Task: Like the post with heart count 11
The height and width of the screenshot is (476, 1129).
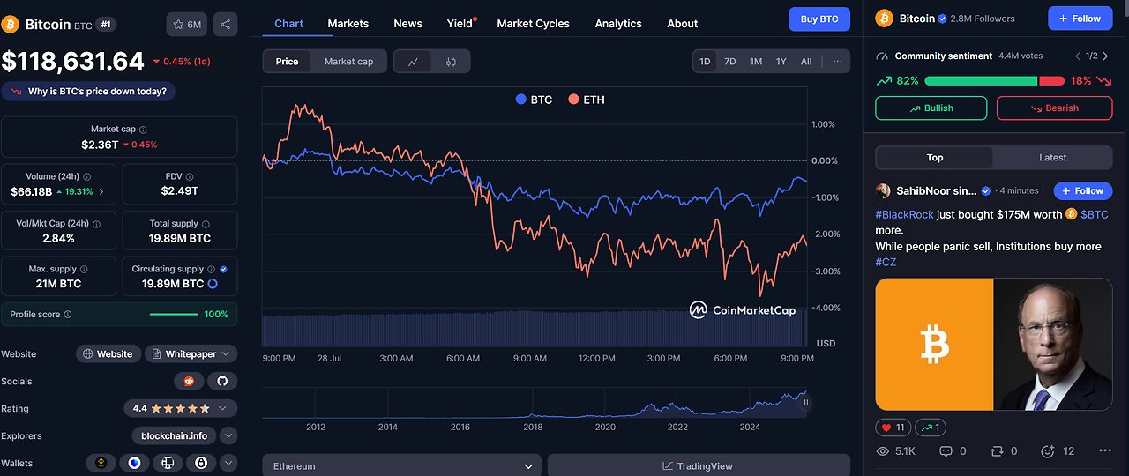Action: pyautogui.click(x=894, y=428)
